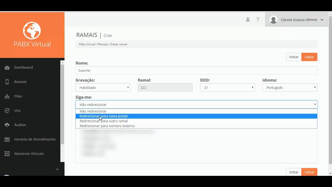
Task: Open Áudios in the sidebar
Action: pos(20,125)
